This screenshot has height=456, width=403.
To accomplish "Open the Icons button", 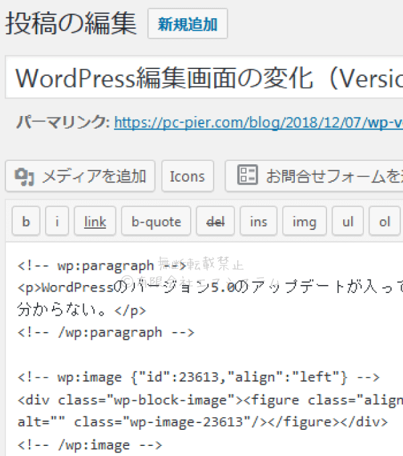I will (187, 176).
